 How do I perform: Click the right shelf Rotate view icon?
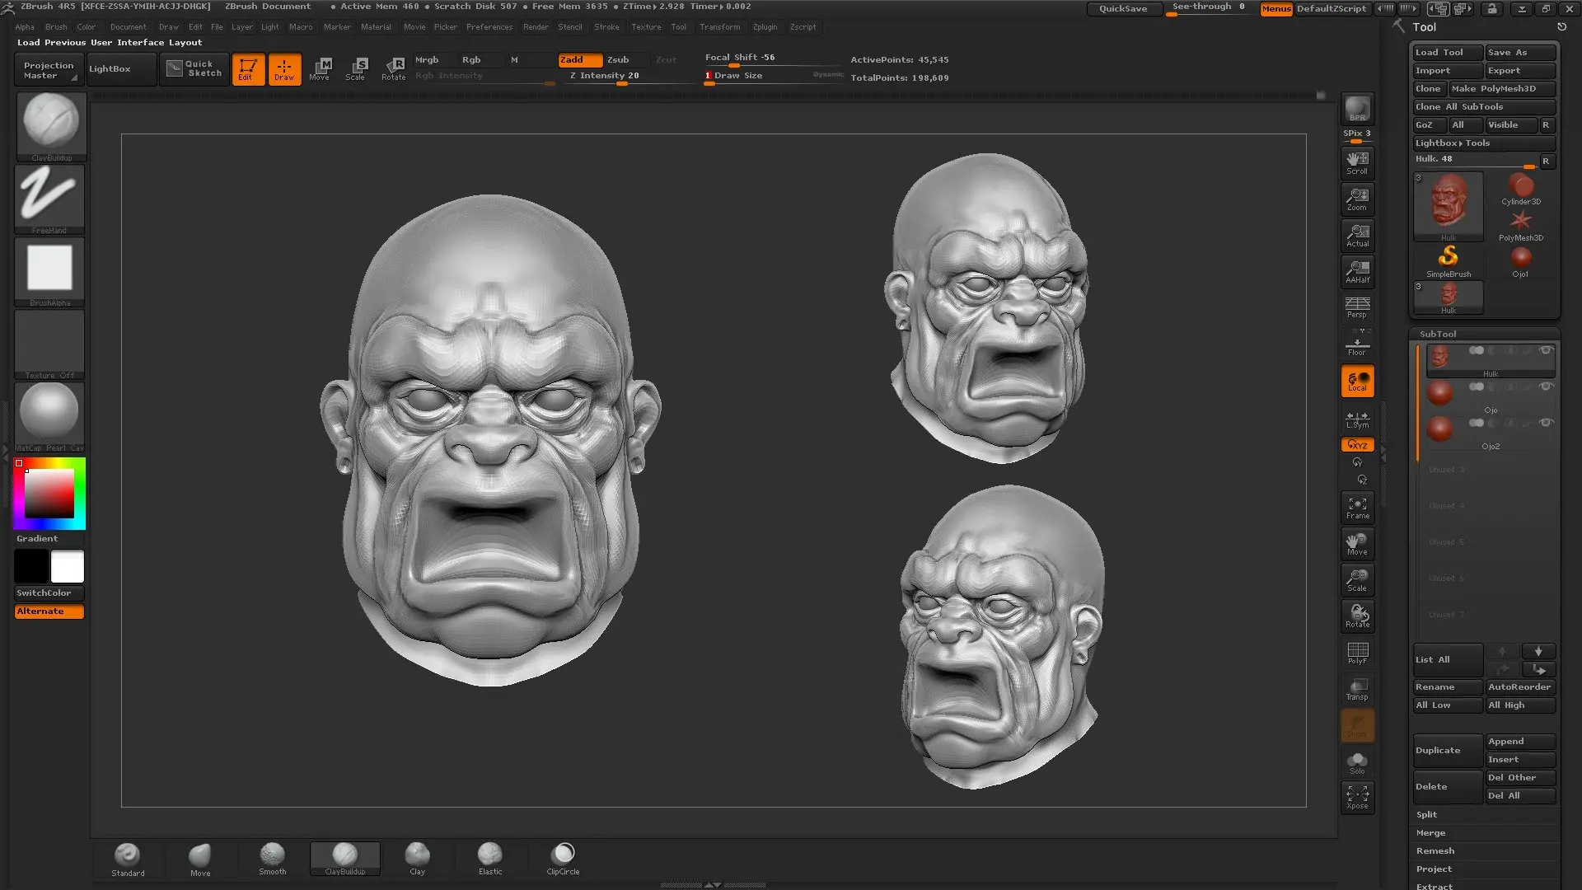point(1357,616)
